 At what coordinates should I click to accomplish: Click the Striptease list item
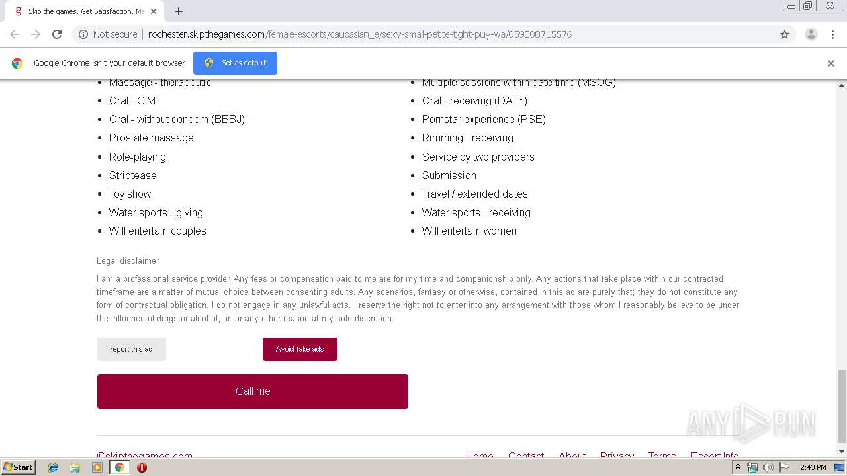pyautogui.click(x=133, y=175)
